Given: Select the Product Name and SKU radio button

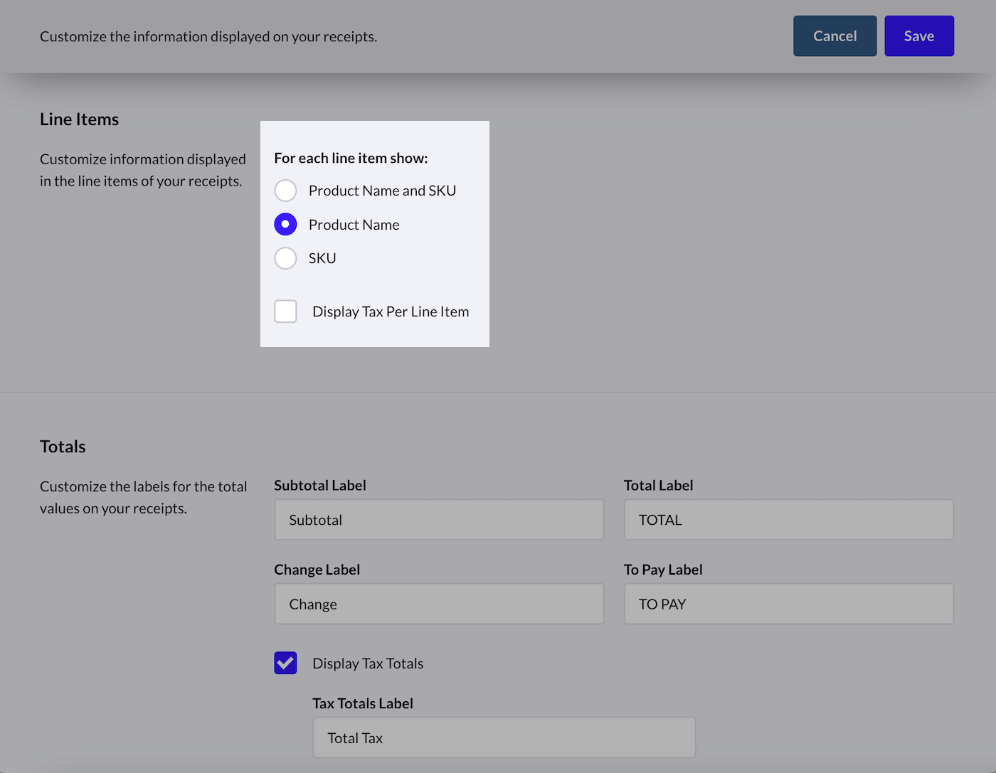Looking at the screenshot, I should (285, 191).
